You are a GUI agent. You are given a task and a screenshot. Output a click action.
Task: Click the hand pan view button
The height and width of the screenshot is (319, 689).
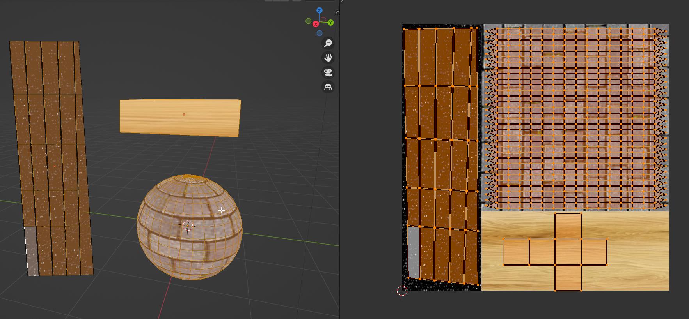click(328, 58)
